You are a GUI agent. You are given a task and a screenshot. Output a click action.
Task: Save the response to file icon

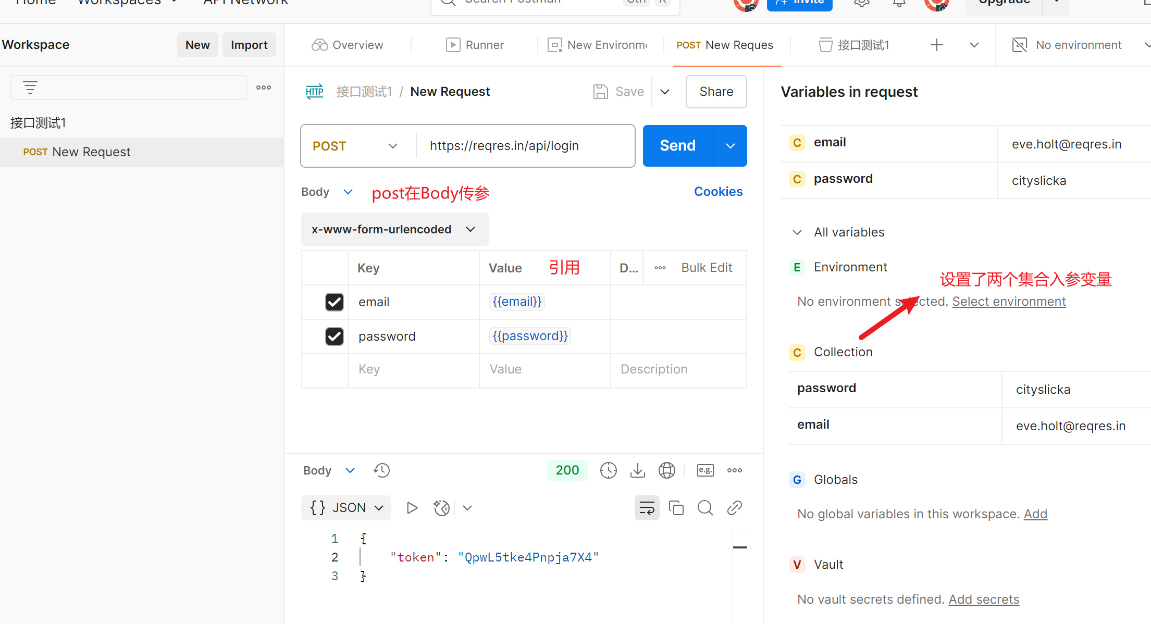tap(637, 470)
